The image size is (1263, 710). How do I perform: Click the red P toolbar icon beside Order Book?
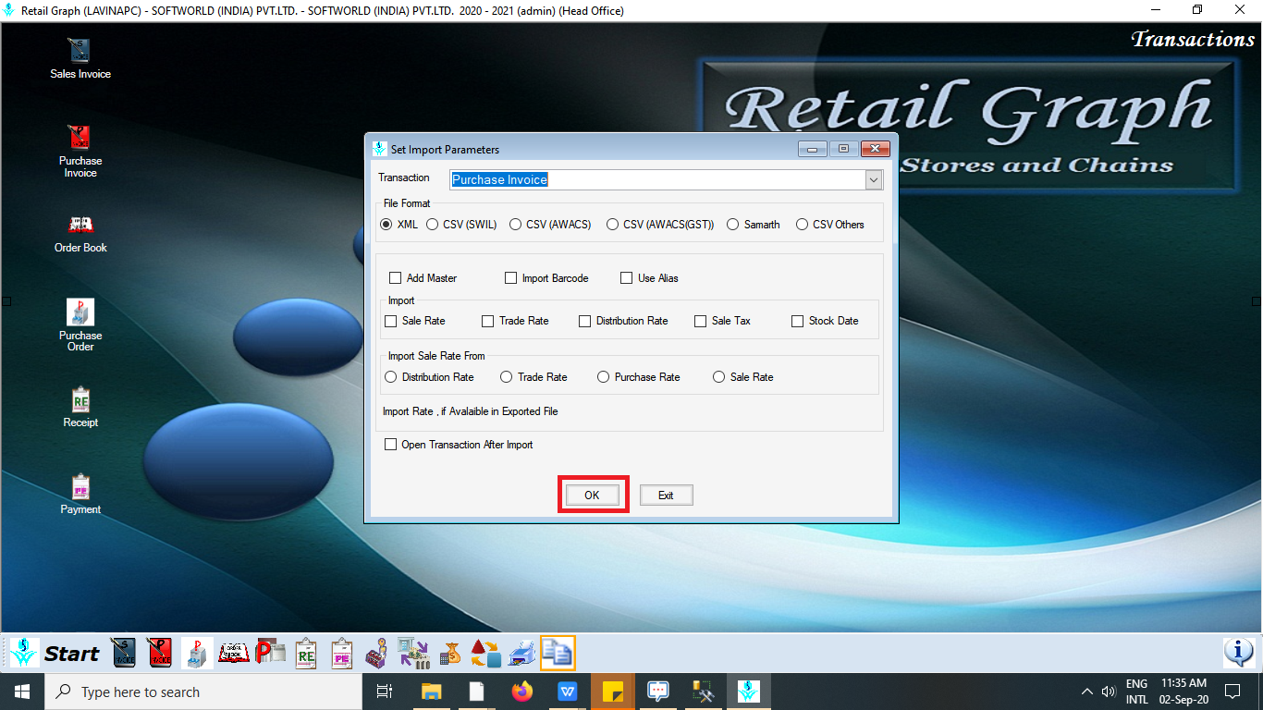click(271, 654)
